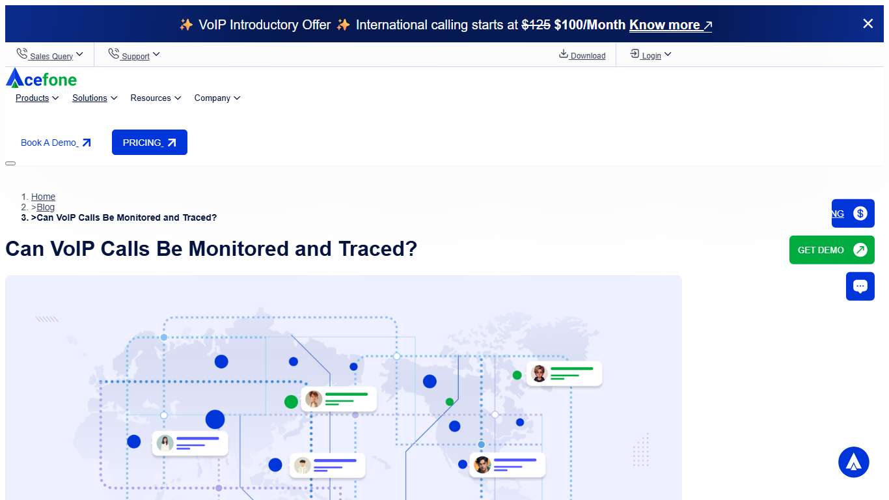Expand the Products dropdown
Image resolution: width=889 pixels, height=500 pixels.
(x=55, y=98)
